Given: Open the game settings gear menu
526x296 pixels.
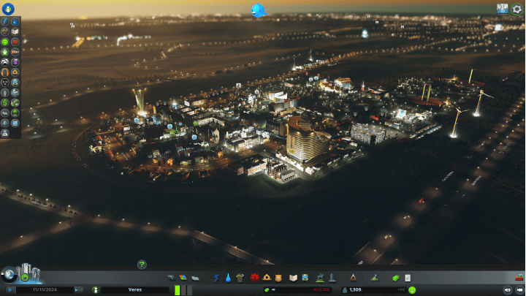Looking at the screenshot, I should pyautogui.click(x=517, y=9).
